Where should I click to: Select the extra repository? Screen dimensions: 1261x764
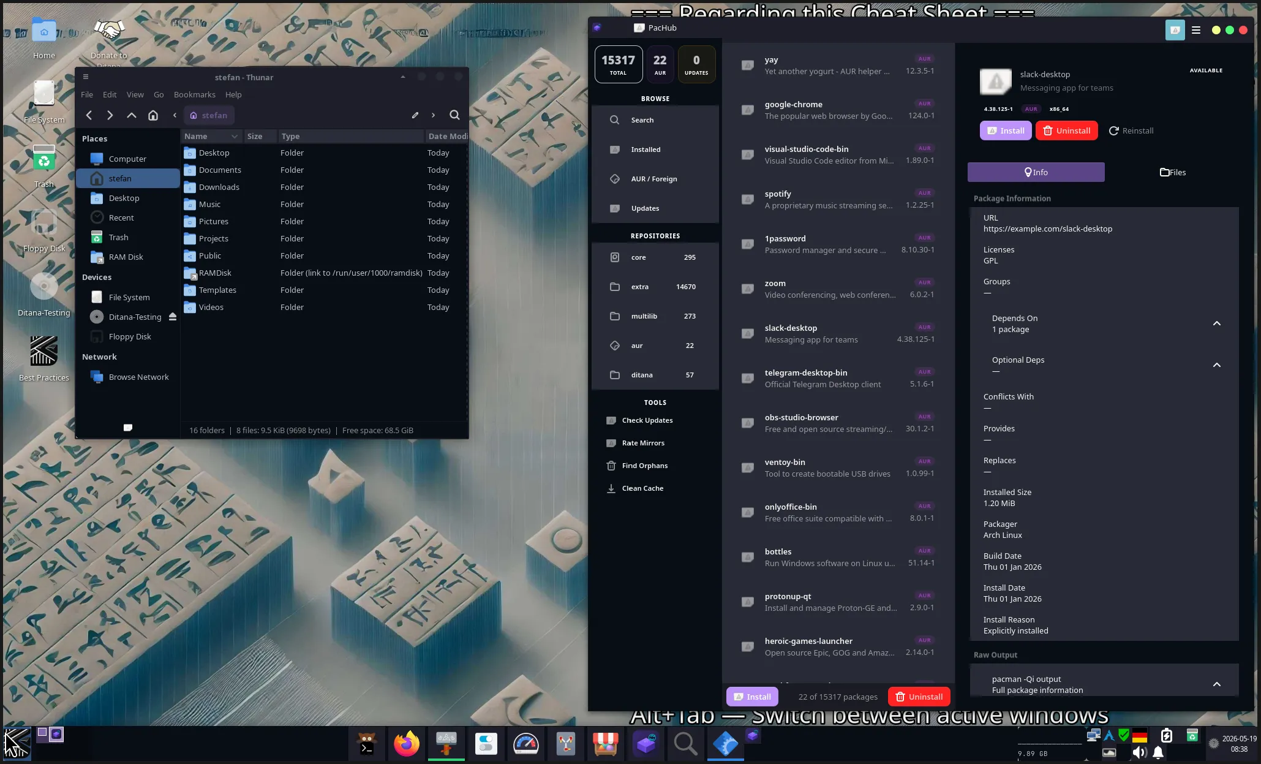(x=655, y=287)
